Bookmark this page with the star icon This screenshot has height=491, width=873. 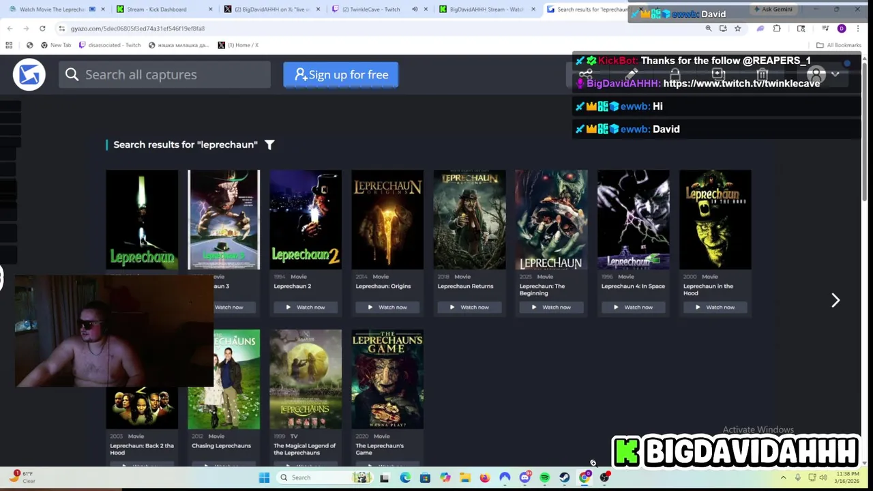click(x=737, y=29)
